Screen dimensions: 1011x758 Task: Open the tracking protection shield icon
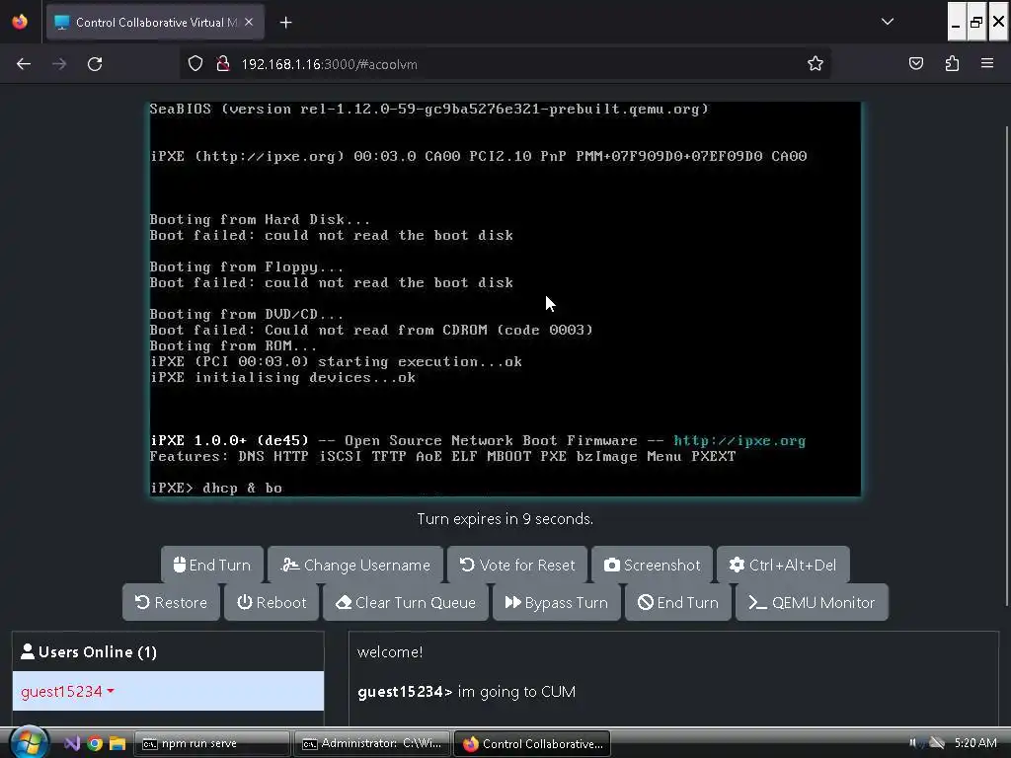click(195, 64)
